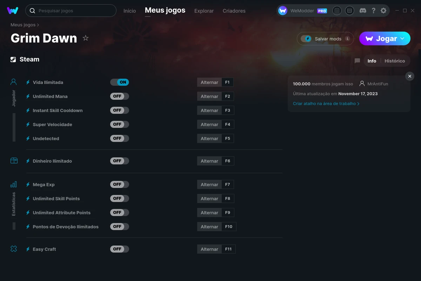This screenshot has width=421, height=281.
Task: Click the MrAntiFun creator name
Action: tap(378, 84)
